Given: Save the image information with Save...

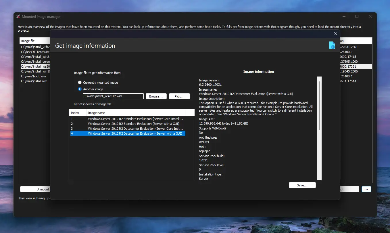Looking at the screenshot, I should 302,185.
